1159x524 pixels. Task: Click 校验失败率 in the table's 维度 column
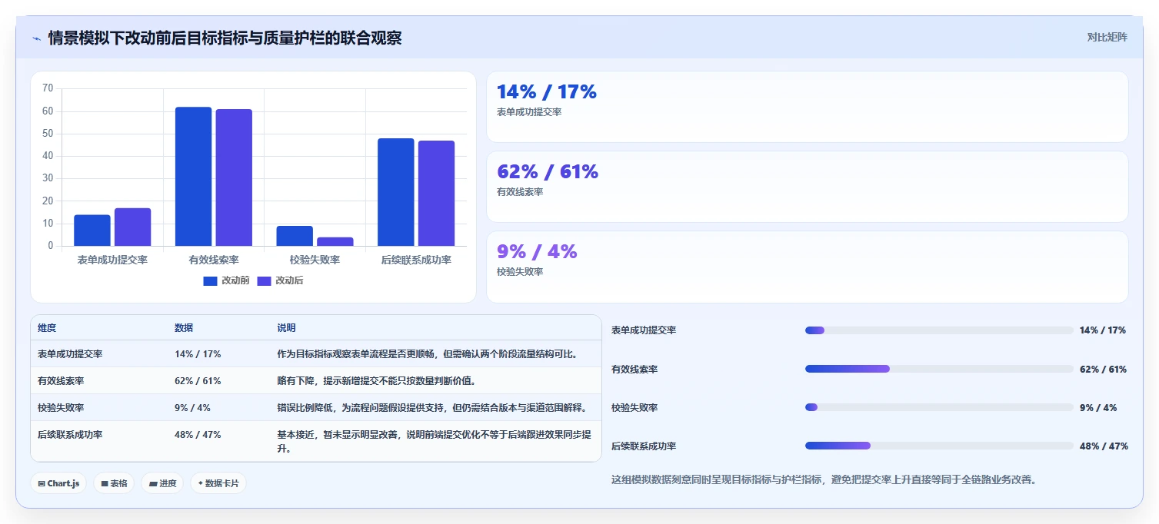pos(61,408)
